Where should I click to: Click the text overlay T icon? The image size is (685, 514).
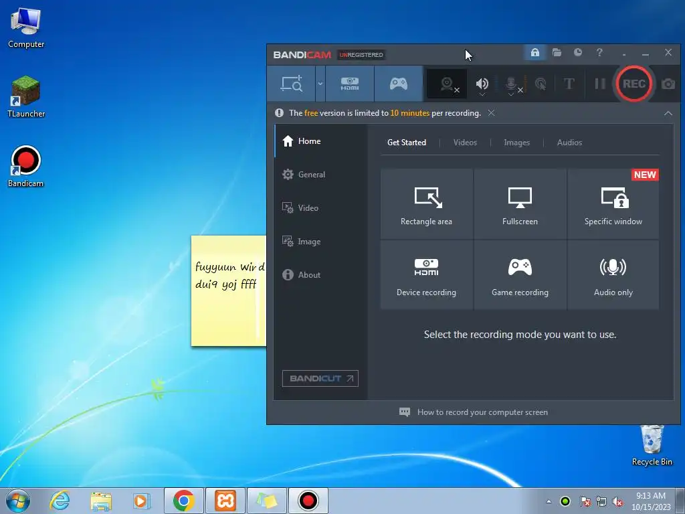point(569,84)
